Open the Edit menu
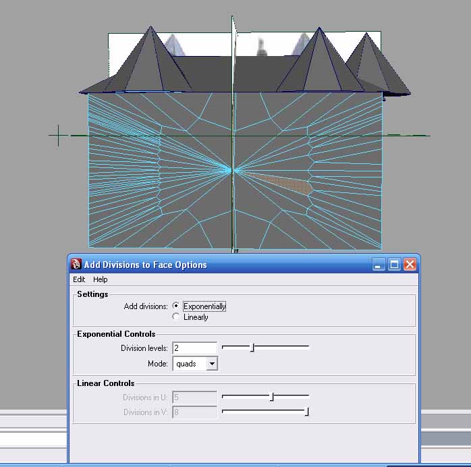This screenshot has height=467, width=471. (79, 279)
